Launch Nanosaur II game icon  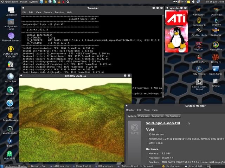pyautogui.click(x=199, y=22)
